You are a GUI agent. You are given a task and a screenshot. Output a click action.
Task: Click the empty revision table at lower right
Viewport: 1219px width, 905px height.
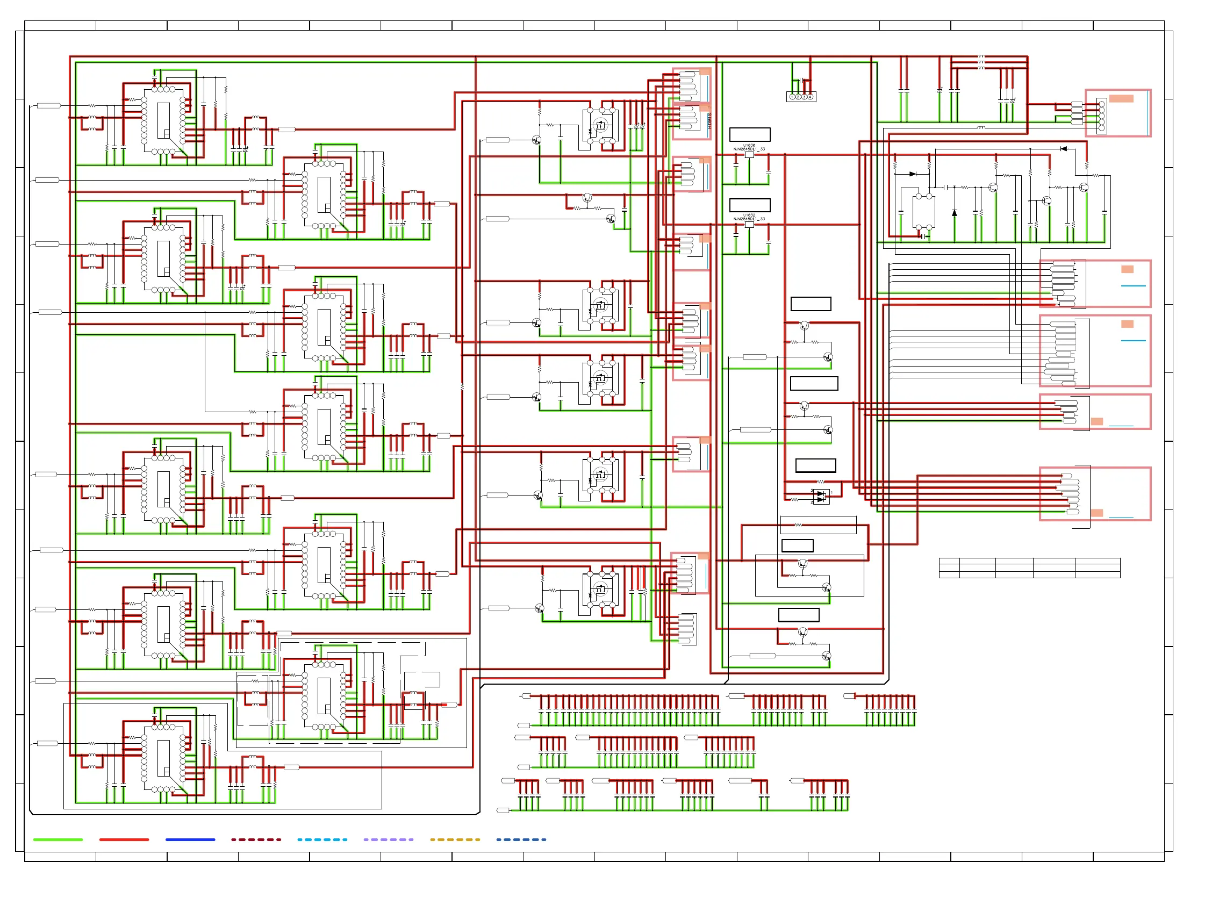(1029, 568)
